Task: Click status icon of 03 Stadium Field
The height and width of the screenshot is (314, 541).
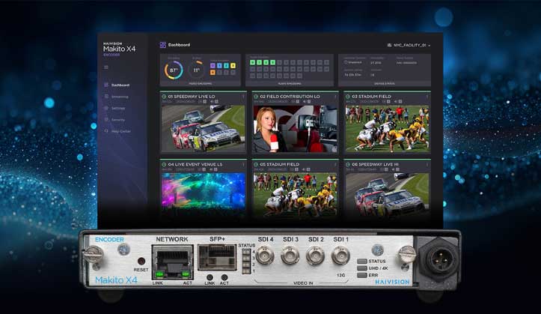Action: [x=349, y=97]
